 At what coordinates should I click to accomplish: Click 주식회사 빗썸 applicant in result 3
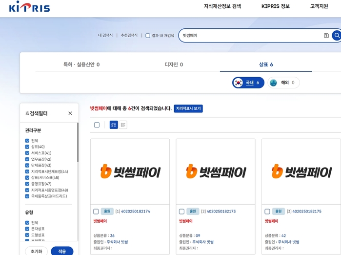[x=289, y=242]
